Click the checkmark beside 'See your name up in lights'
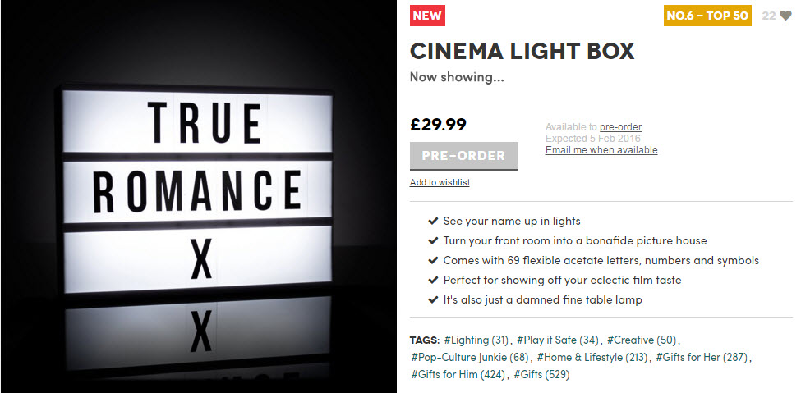The image size is (801, 393). tap(432, 222)
